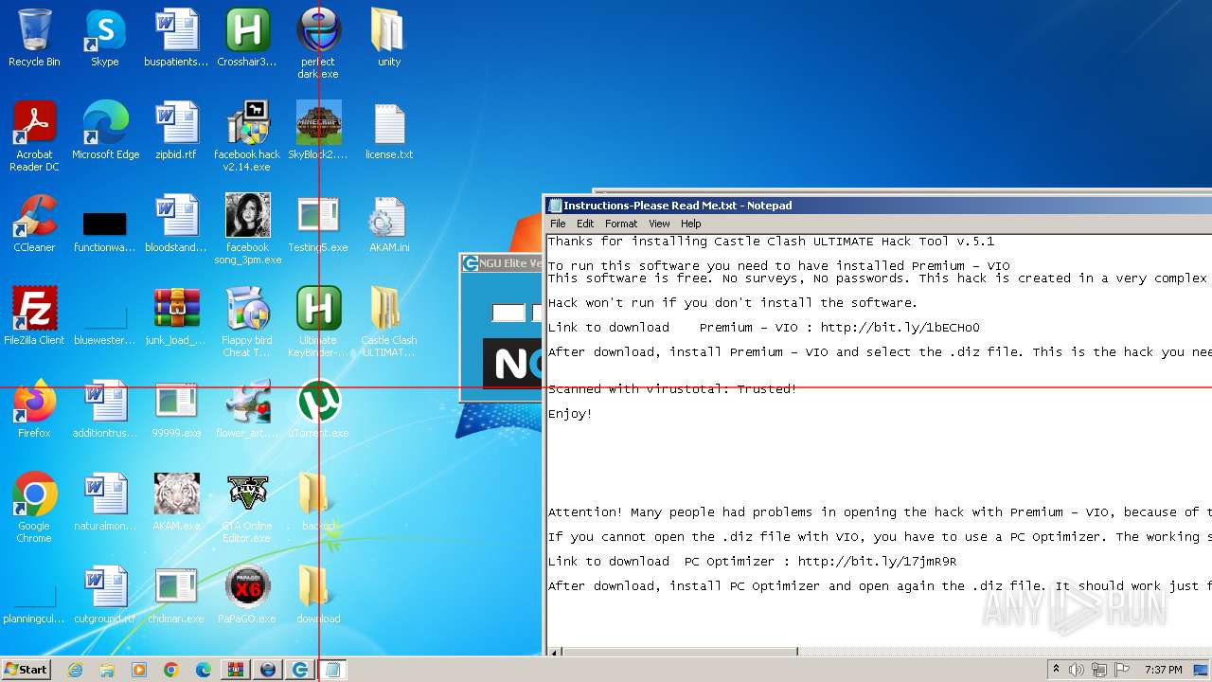The height and width of the screenshot is (682, 1212).
Task: Select the buspatients Word document icon
Action: click(x=176, y=38)
